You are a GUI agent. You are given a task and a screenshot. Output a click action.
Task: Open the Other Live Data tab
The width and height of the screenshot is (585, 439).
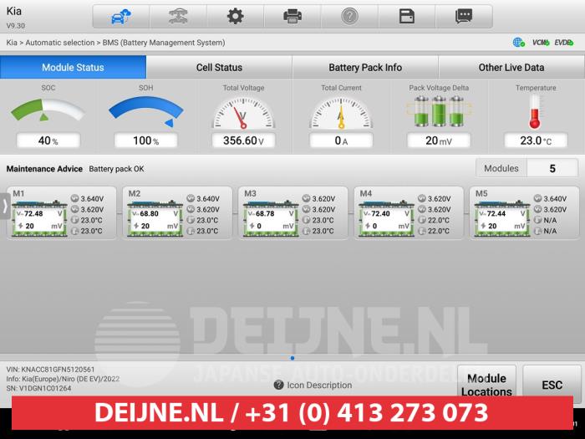coord(511,67)
